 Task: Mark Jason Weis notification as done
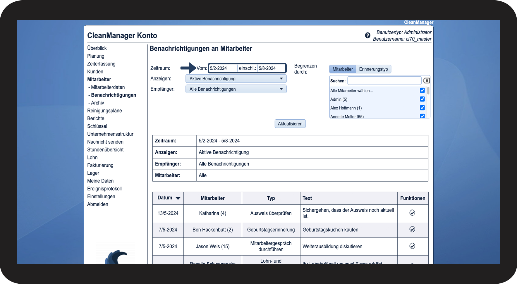tap(412, 246)
